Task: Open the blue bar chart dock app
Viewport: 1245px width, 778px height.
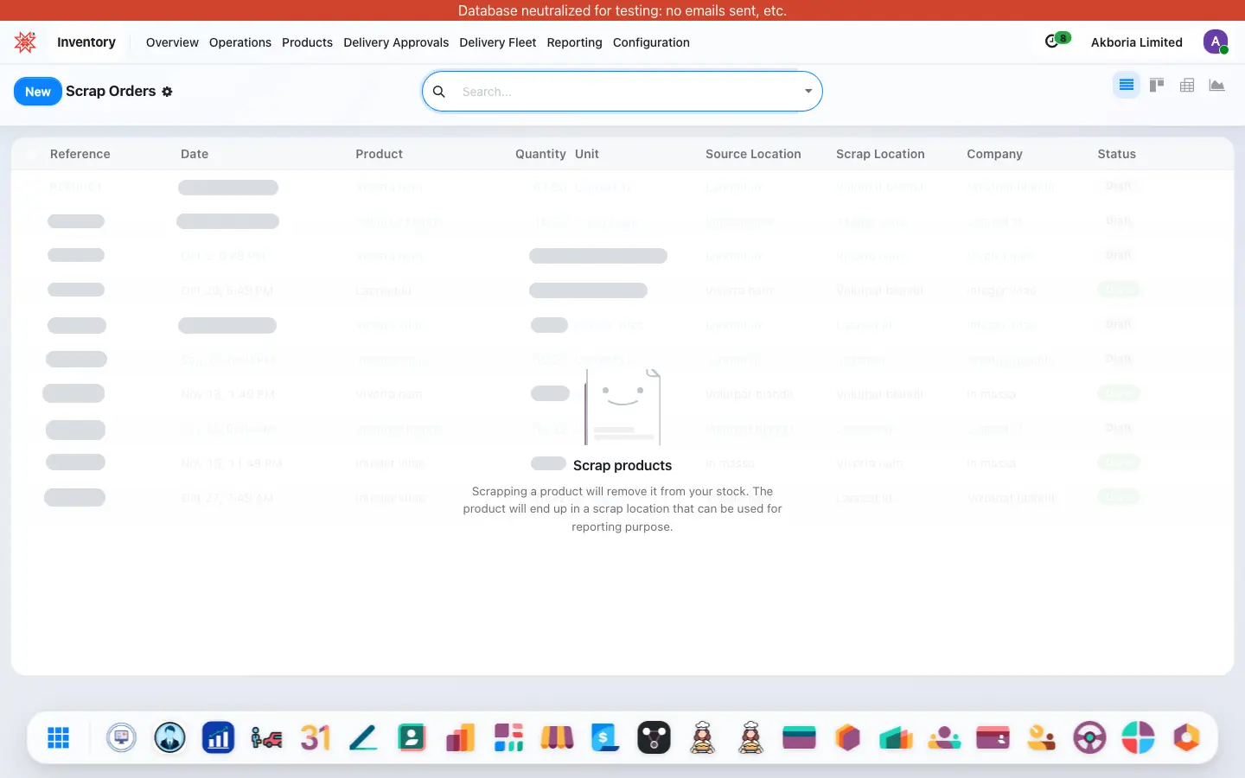Action: pos(218,737)
